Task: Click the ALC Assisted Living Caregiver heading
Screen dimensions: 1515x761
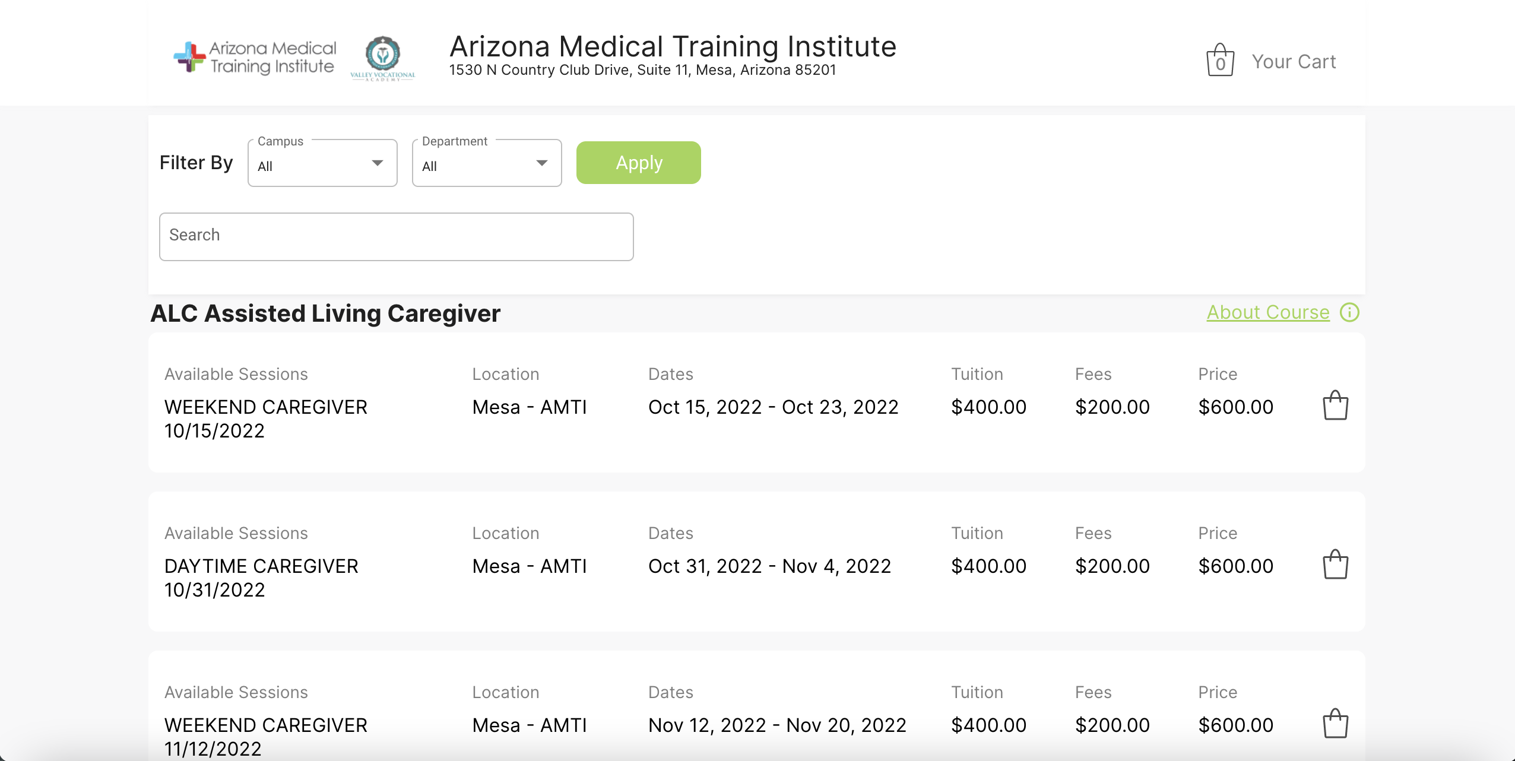Action: coord(325,313)
